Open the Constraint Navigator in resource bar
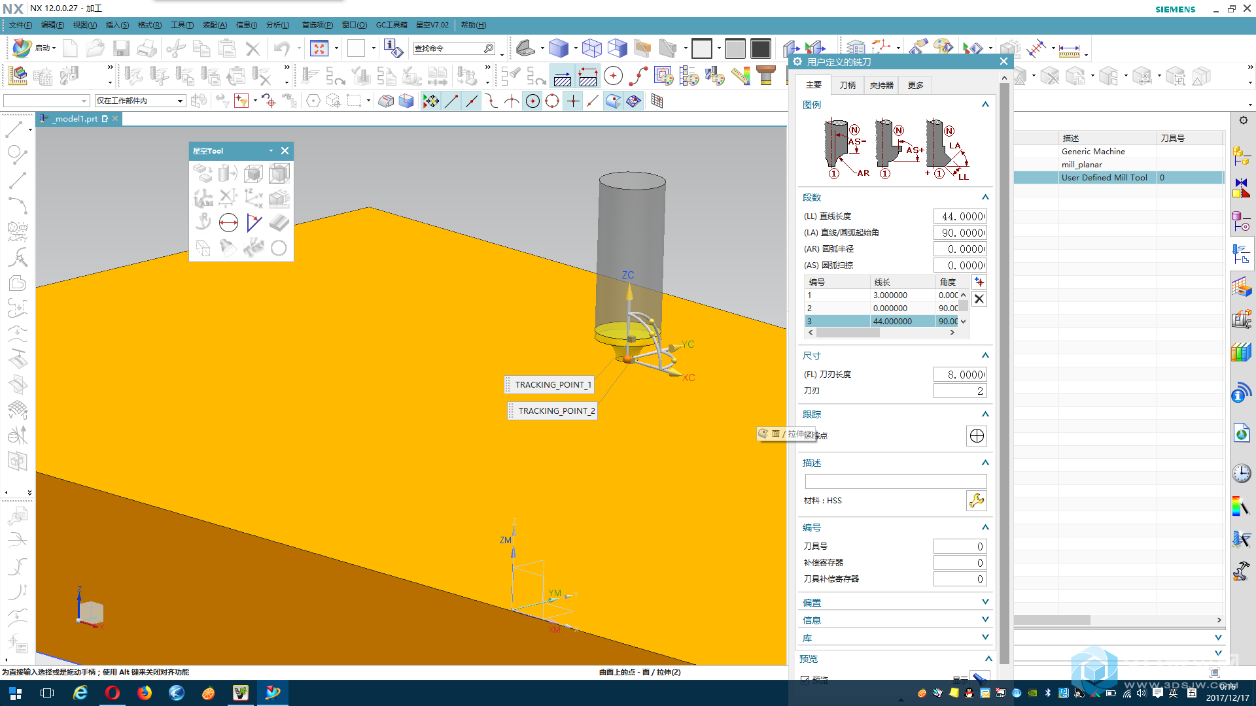 (1242, 188)
